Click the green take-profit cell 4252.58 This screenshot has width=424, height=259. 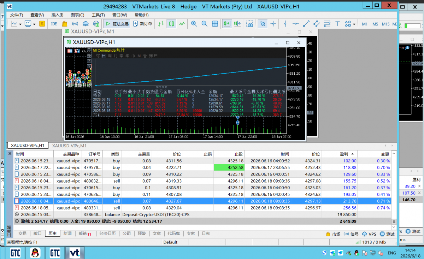229,168
